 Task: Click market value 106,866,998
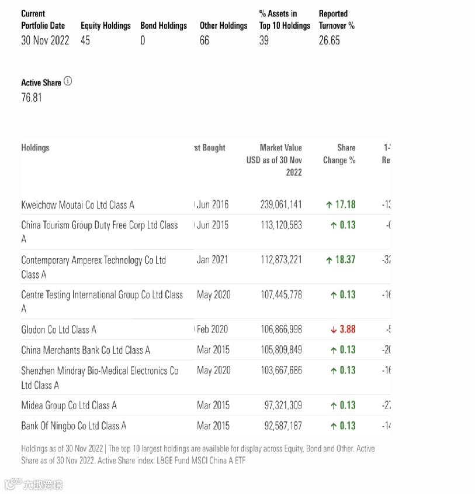[x=281, y=329]
